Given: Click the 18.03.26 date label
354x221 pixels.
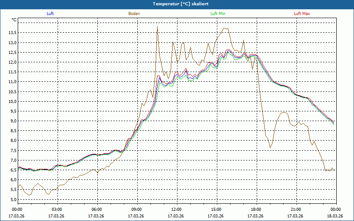Looking at the screenshot, I should point(334,216).
